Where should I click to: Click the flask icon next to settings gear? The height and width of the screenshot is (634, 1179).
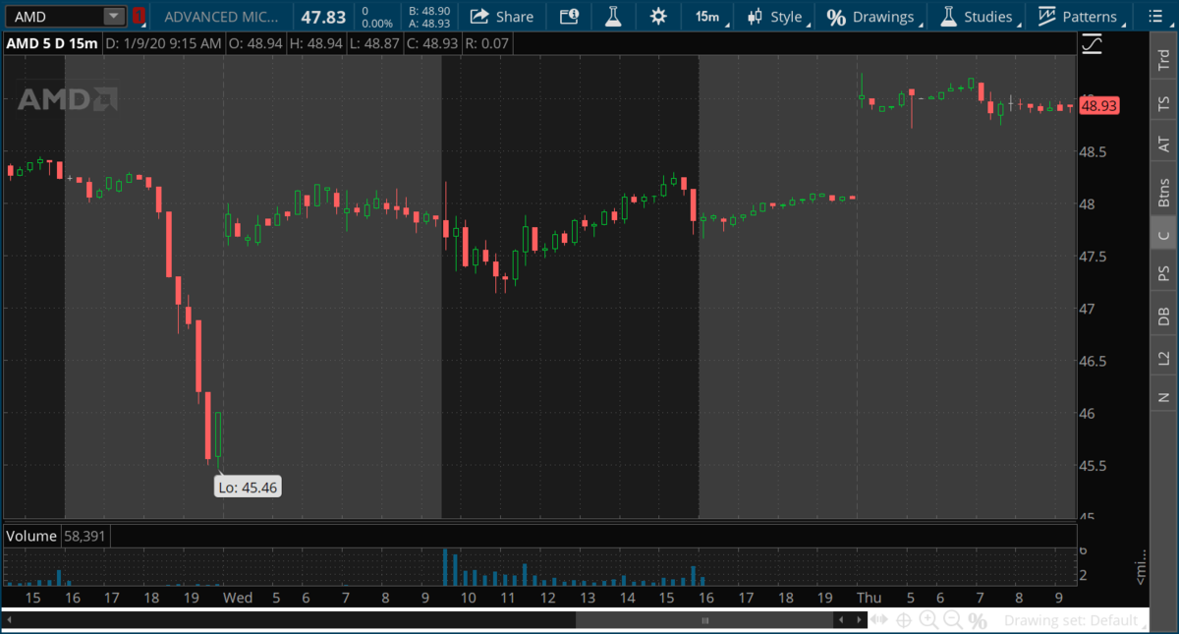(x=613, y=16)
